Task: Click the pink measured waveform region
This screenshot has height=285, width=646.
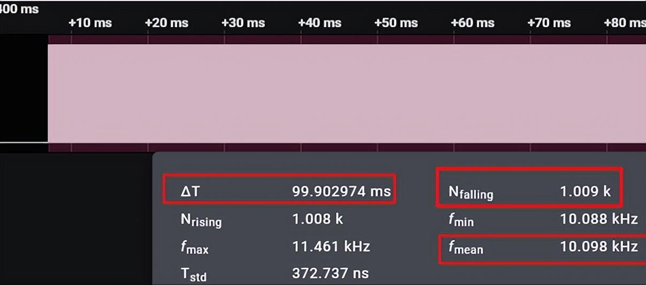Action: tap(347, 94)
